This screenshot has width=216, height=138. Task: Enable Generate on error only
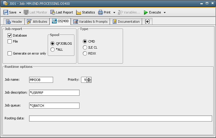point(10,53)
